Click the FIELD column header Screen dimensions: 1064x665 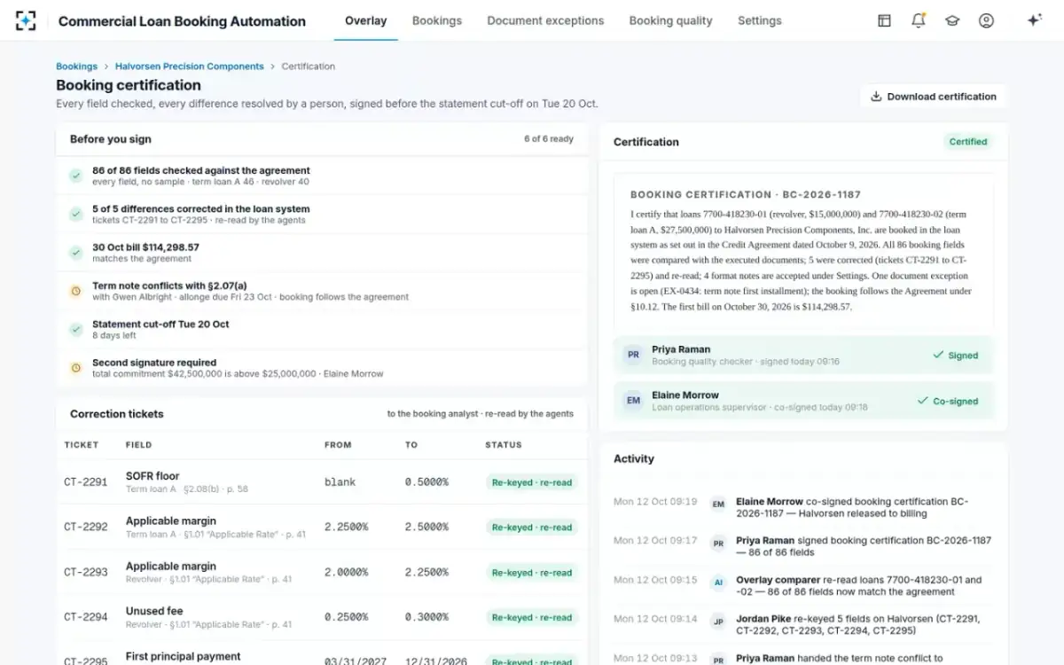(138, 445)
